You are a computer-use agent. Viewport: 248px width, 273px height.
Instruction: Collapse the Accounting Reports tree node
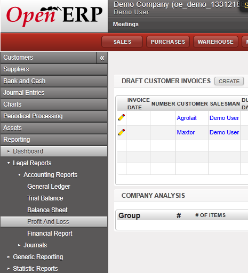pos(19,175)
